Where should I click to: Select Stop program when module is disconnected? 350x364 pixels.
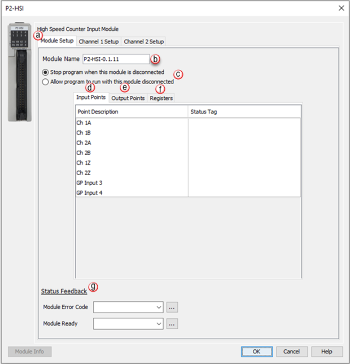(x=46, y=72)
